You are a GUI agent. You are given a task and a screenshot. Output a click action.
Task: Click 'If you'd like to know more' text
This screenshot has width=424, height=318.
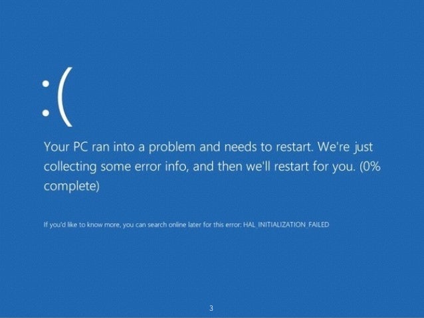[x=81, y=225]
